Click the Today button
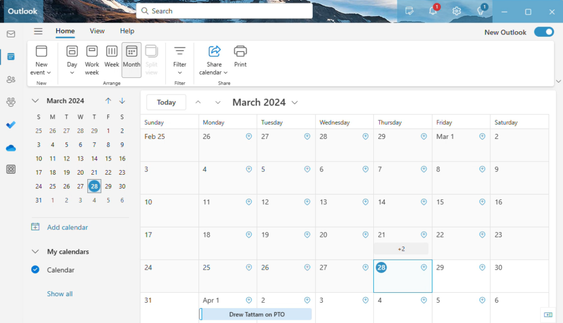 click(x=166, y=102)
